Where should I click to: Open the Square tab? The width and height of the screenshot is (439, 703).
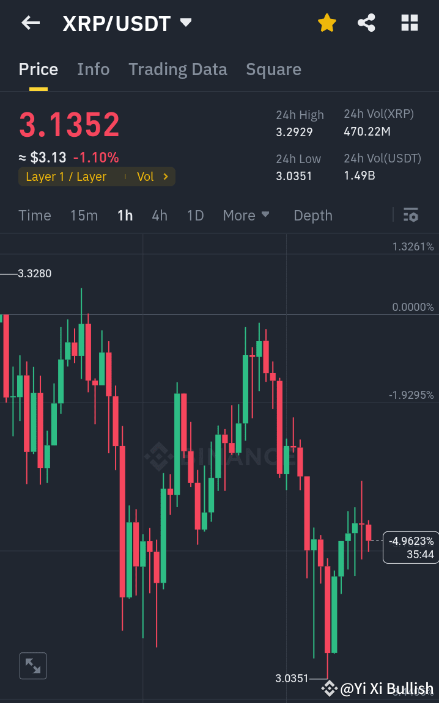273,69
